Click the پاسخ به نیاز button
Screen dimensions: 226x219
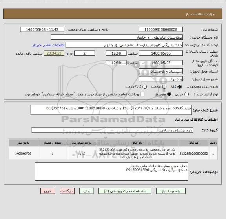pos(171,191)
